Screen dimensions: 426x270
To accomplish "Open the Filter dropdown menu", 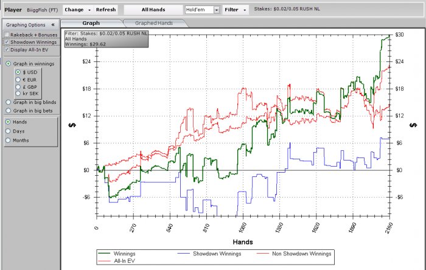I will pos(236,10).
